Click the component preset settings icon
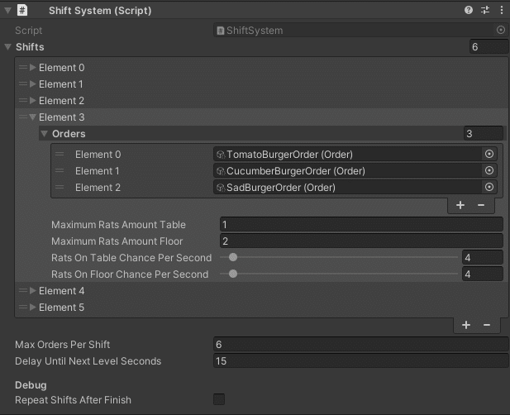Image resolution: width=510 pixels, height=415 pixels. [484, 11]
